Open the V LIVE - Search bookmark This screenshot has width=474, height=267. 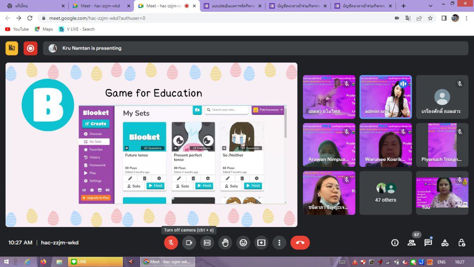click(x=77, y=29)
